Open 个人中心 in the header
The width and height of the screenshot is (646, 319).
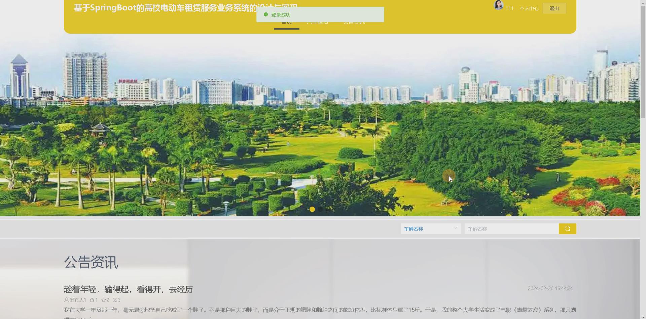pyautogui.click(x=529, y=8)
